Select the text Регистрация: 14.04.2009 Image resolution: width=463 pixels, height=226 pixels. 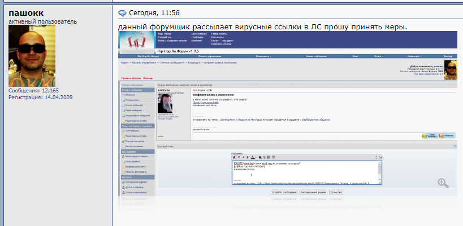pos(41,97)
